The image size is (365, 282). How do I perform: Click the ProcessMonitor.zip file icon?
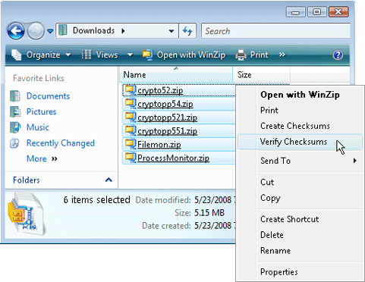tap(131, 158)
